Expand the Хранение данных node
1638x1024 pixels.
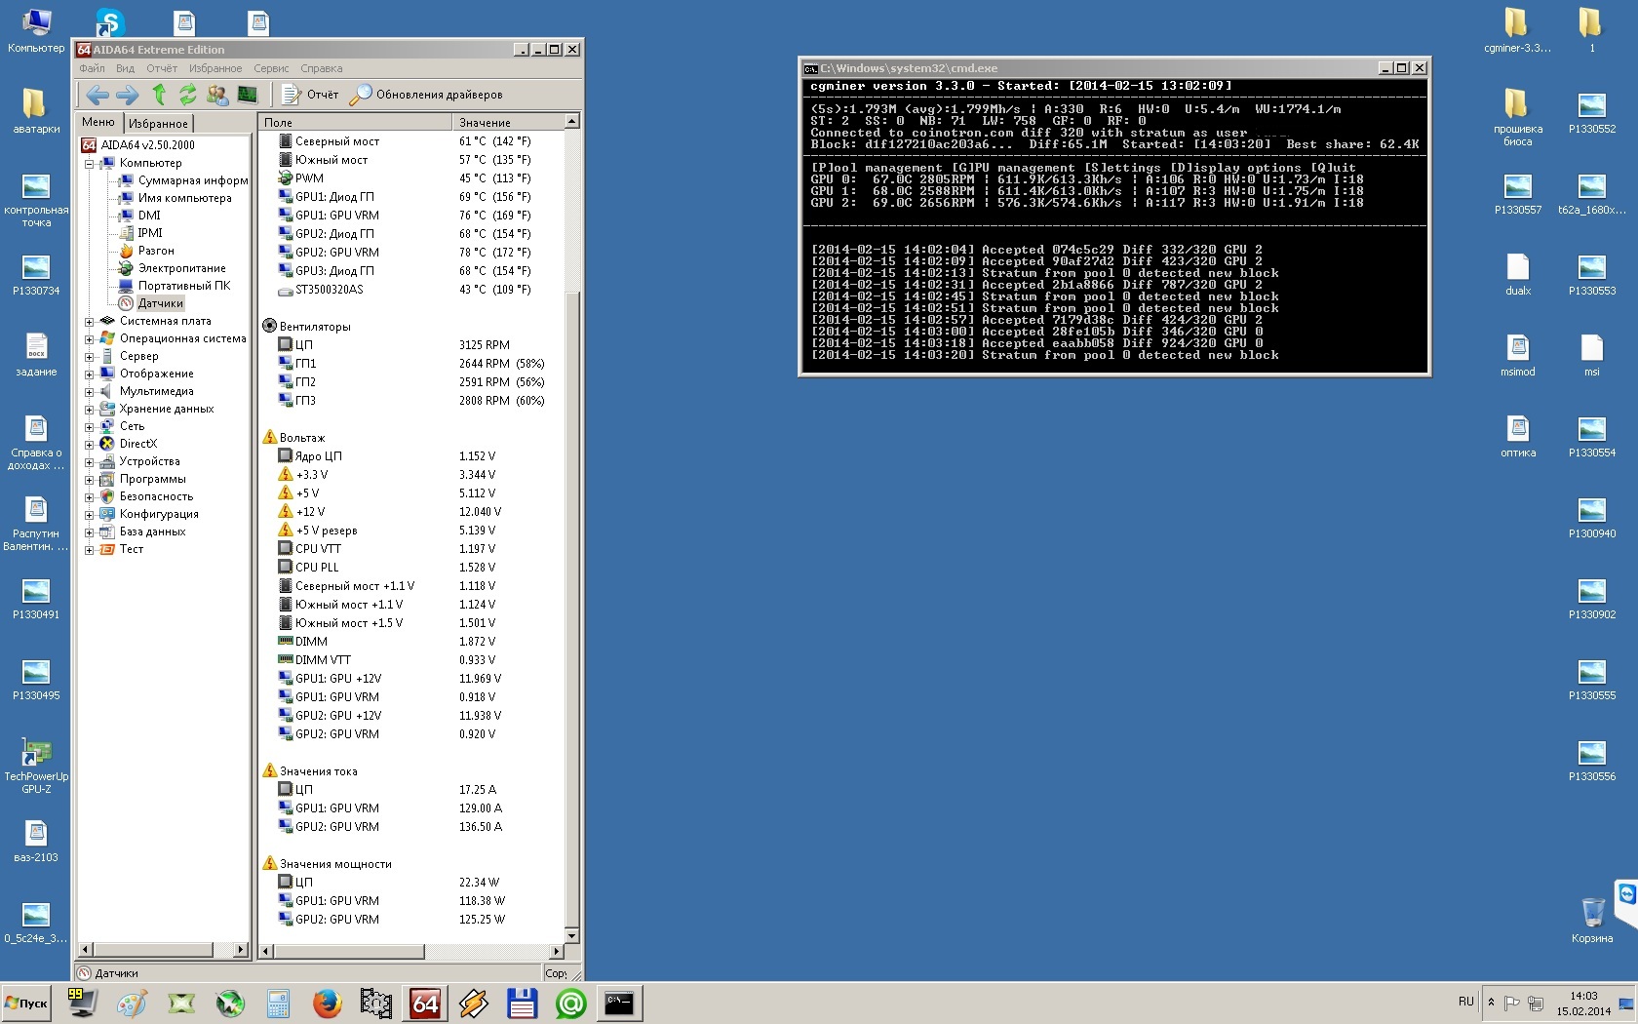click(x=90, y=409)
